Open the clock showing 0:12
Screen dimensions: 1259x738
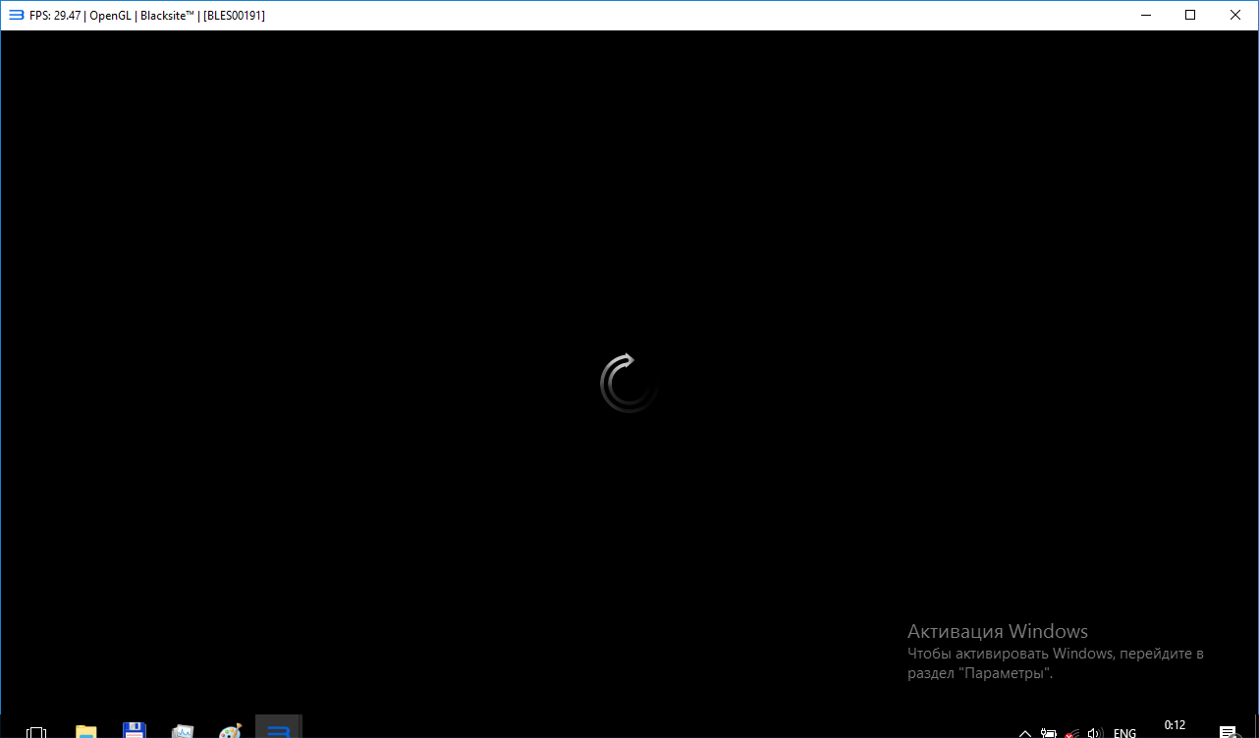point(1175,726)
